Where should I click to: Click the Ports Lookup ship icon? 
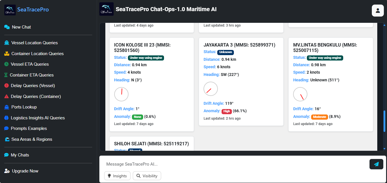coord(7,107)
